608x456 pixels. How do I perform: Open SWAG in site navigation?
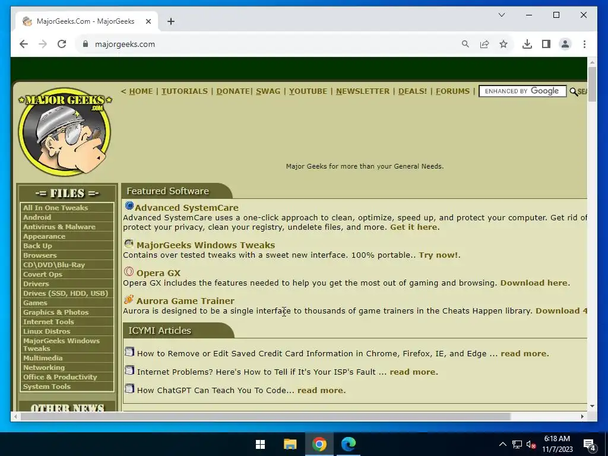pyautogui.click(x=268, y=91)
